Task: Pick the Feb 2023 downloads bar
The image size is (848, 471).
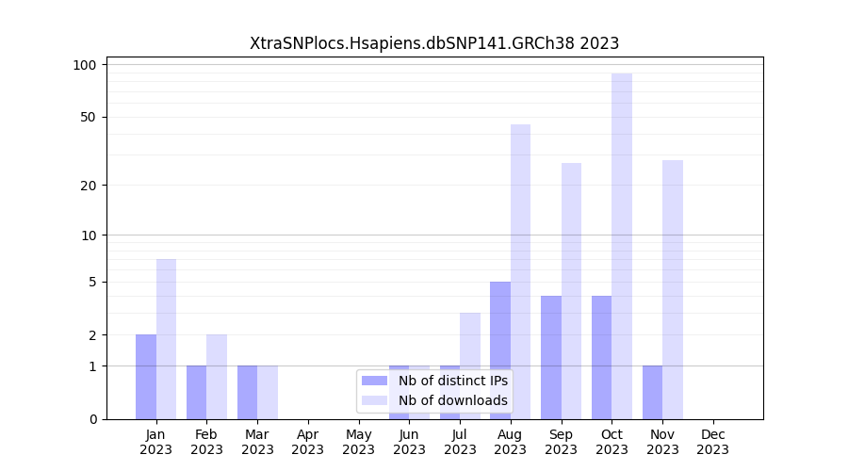Action: point(217,377)
